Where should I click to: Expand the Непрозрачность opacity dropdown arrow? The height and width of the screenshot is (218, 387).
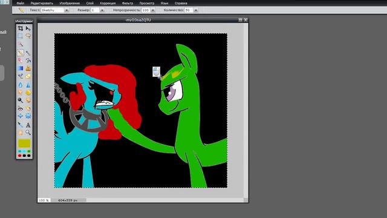pyautogui.click(x=153, y=10)
